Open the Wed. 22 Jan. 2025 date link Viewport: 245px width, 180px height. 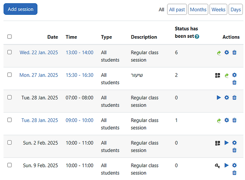pos(39,53)
